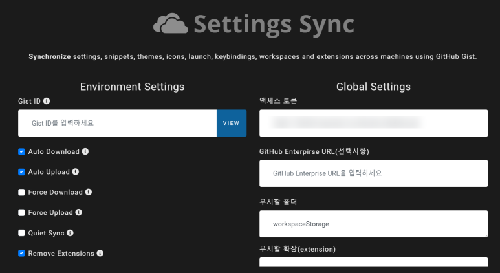
Task: Click the 무시할 폴더 workspaceStorage textarea
Action: coord(373,224)
